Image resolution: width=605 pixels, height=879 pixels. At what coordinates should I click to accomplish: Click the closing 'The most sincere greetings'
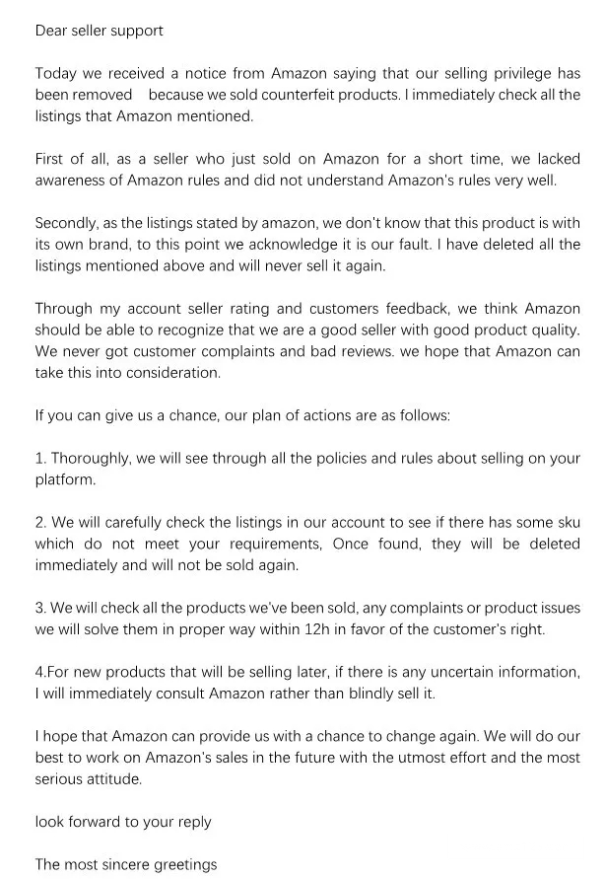pos(126,864)
